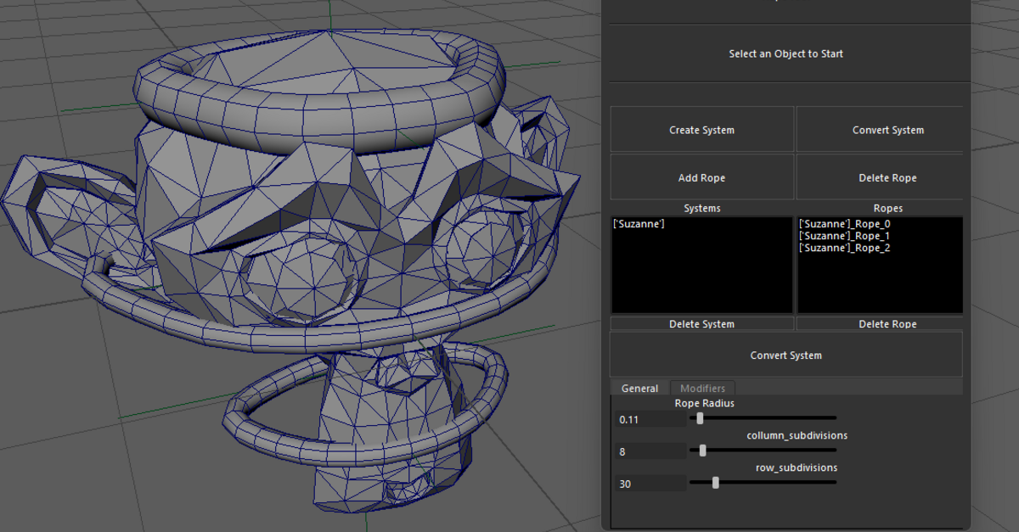Screen dimensions: 1019x532
Task: Click the Add Rope button
Action: [x=701, y=177]
